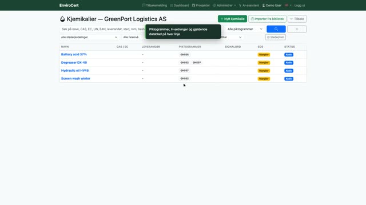Click the CAS / EC column header
This screenshot has height=205, width=366.
coord(122,47)
